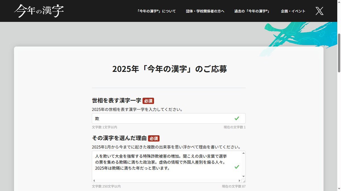
Task: Click the label その漢字を選んだ理由
Action: (x=119, y=138)
